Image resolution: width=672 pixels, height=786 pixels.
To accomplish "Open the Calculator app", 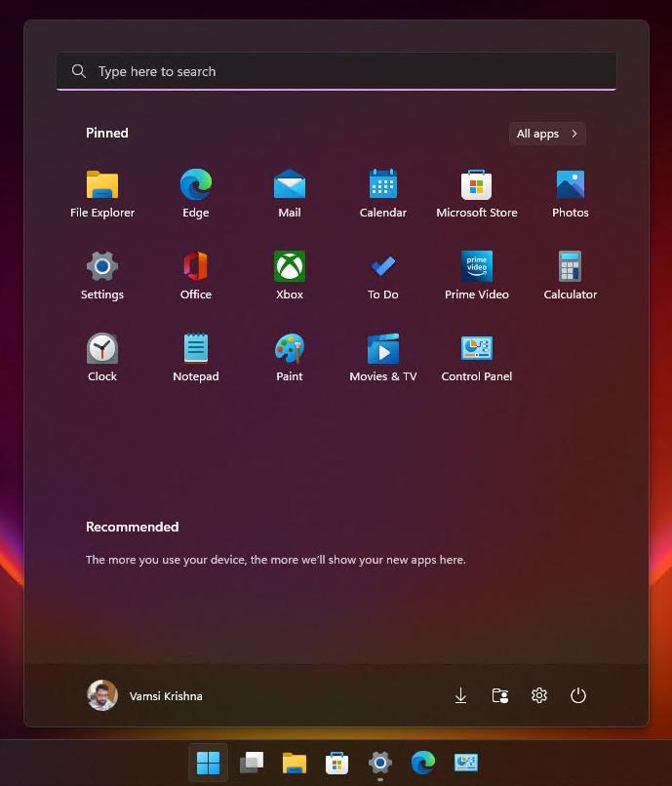I will [x=571, y=276].
